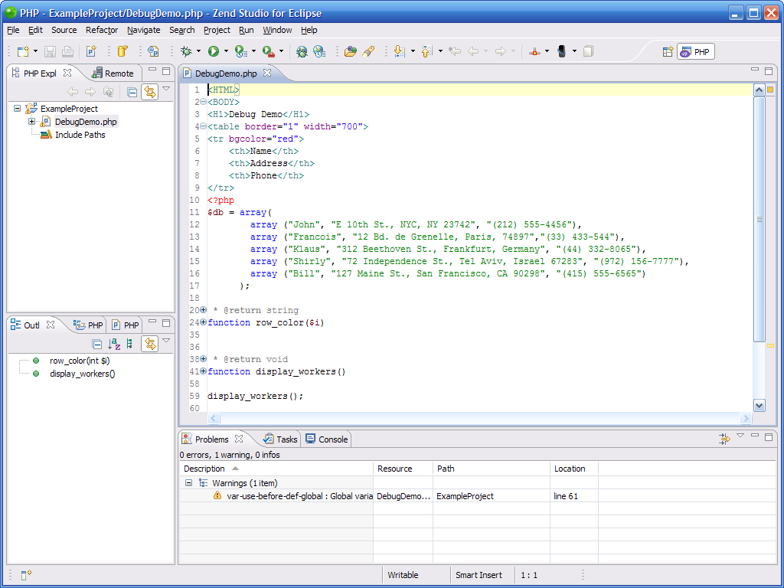Image resolution: width=784 pixels, height=588 pixels.
Task: Click the yellow warning marker in overview ruler
Action: point(770,345)
